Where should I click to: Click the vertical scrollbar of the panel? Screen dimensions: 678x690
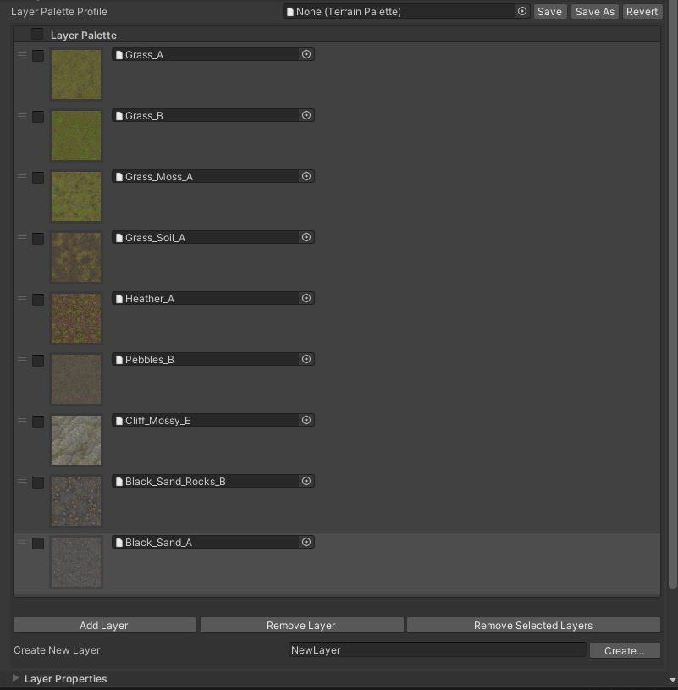point(673,295)
